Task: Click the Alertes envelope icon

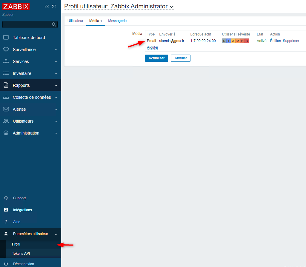Action: [6, 109]
